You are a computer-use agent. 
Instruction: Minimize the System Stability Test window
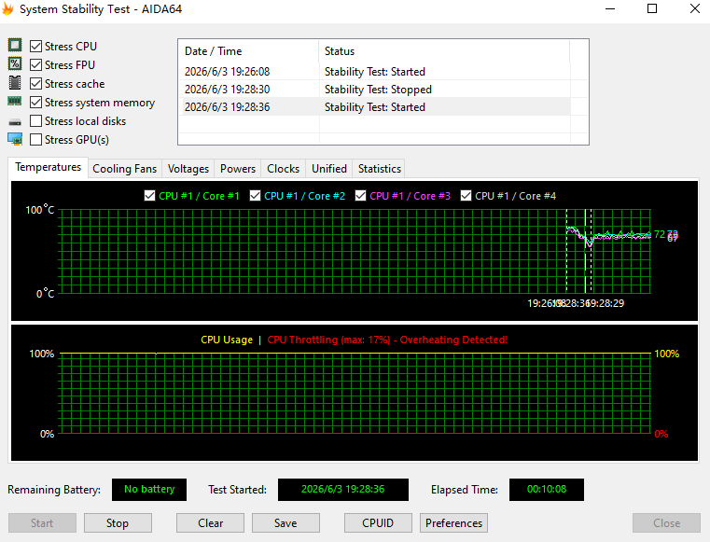610,8
